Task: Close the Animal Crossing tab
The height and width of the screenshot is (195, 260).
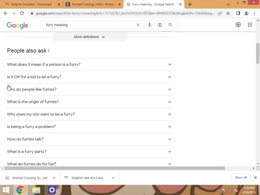Action: [x=120, y=4]
